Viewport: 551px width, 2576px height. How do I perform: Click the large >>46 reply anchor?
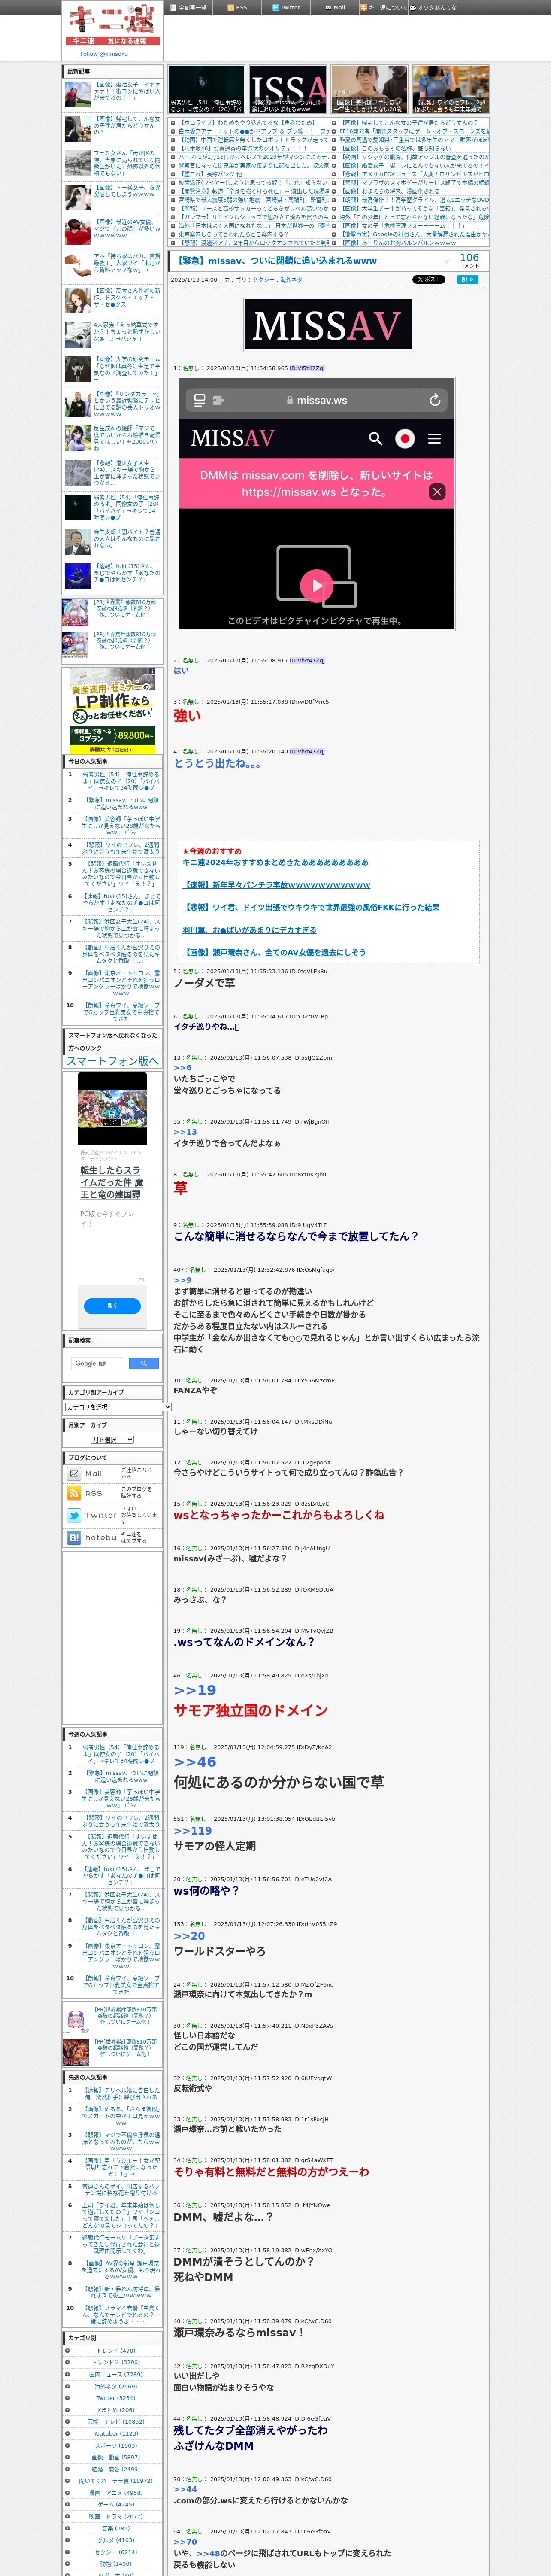point(194,1762)
